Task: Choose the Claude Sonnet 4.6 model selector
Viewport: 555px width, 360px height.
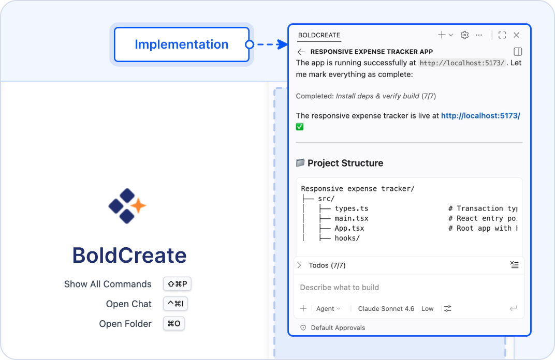Action: 386,309
